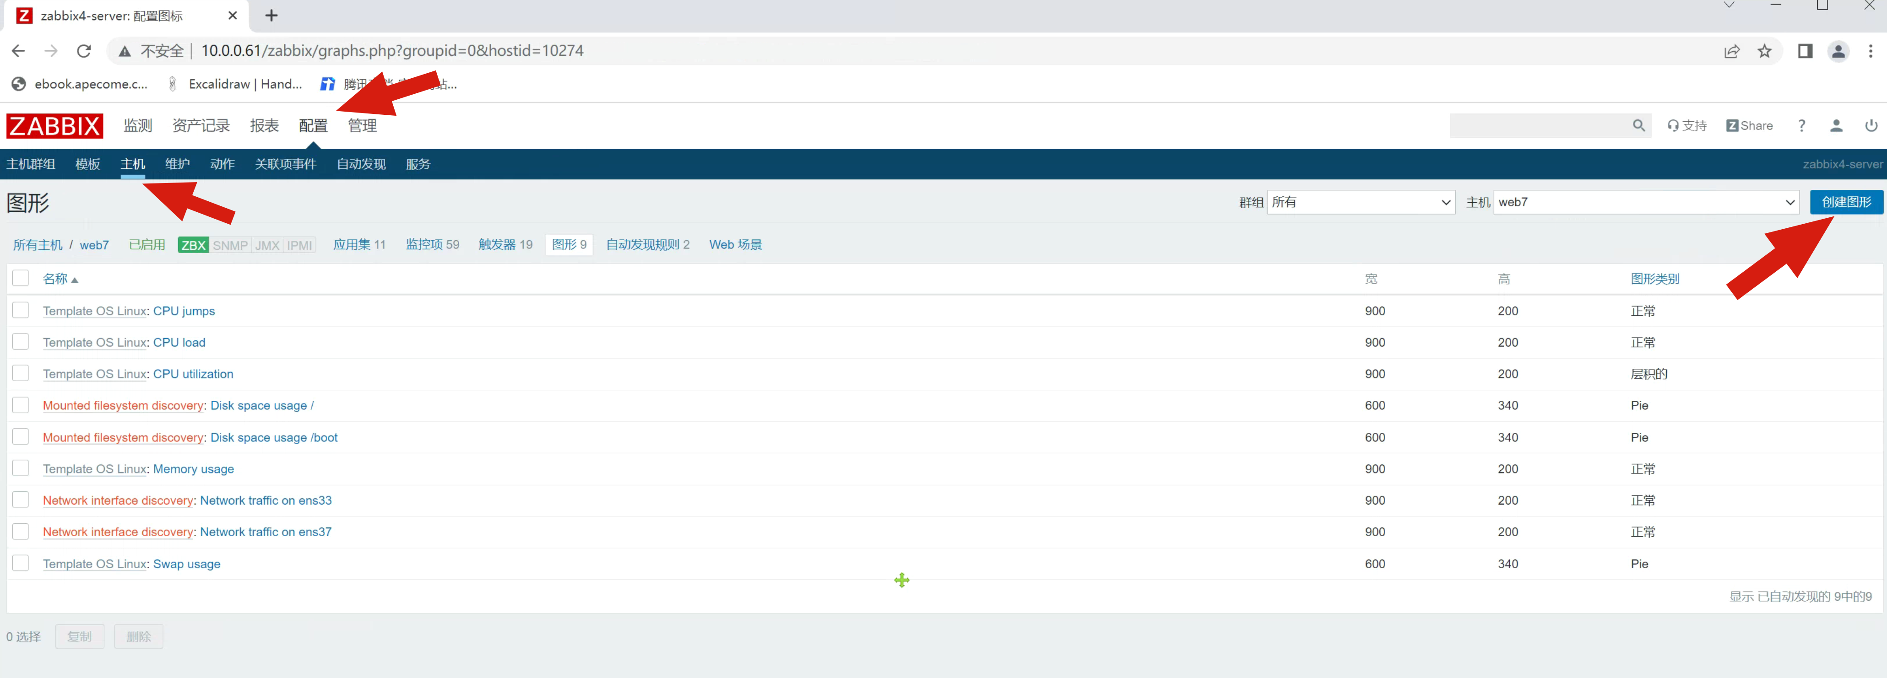Viewport: 1887px width, 678px height.
Task: Click the Create graph button
Action: [x=1845, y=202]
